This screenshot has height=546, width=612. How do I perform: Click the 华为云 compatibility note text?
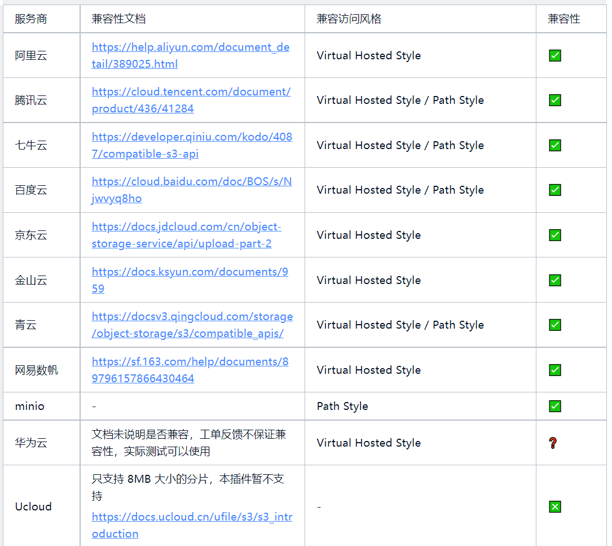(189, 443)
